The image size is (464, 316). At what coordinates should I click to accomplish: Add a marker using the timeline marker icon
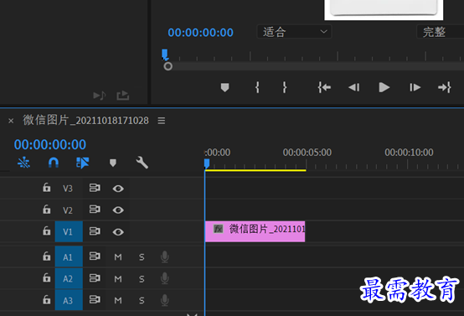(113, 163)
